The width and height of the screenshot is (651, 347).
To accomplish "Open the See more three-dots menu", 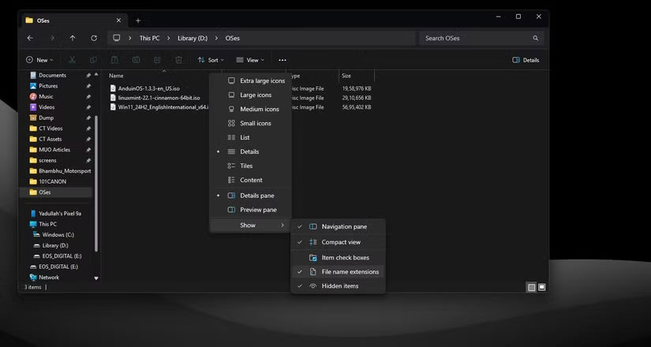I will point(282,60).
